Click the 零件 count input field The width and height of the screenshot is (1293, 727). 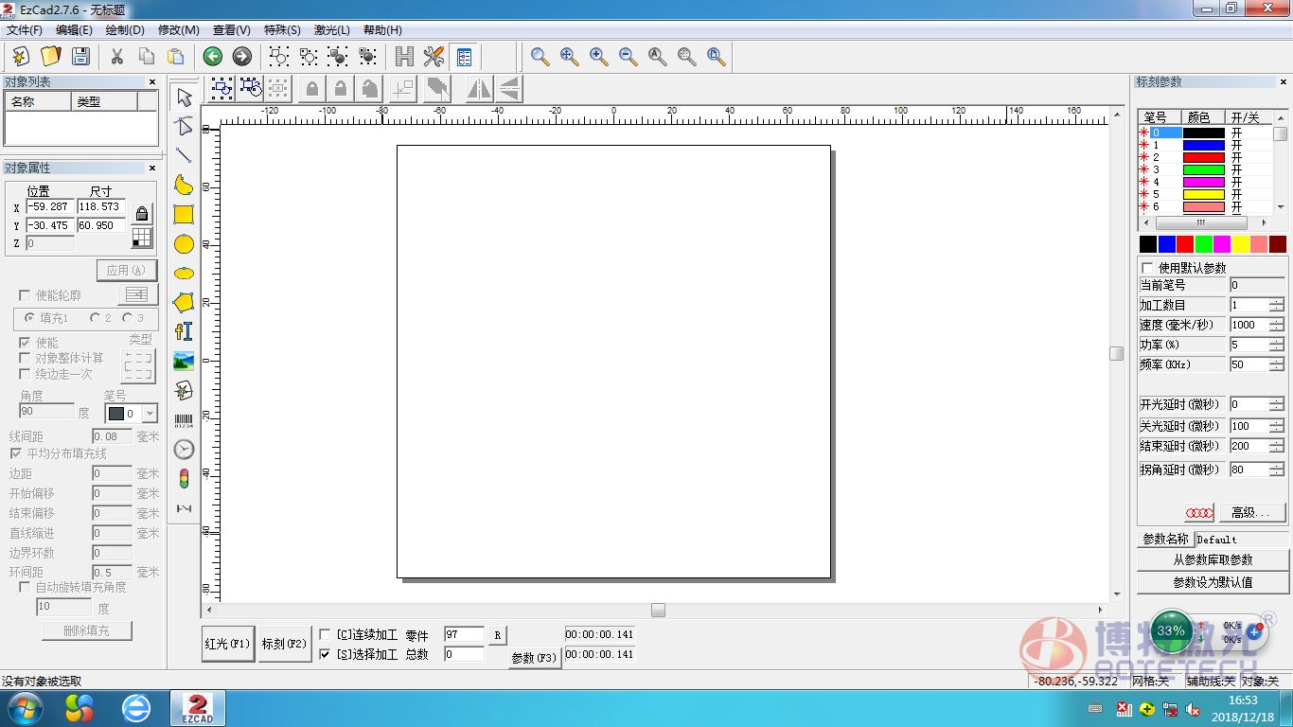(x=464, y=634)
